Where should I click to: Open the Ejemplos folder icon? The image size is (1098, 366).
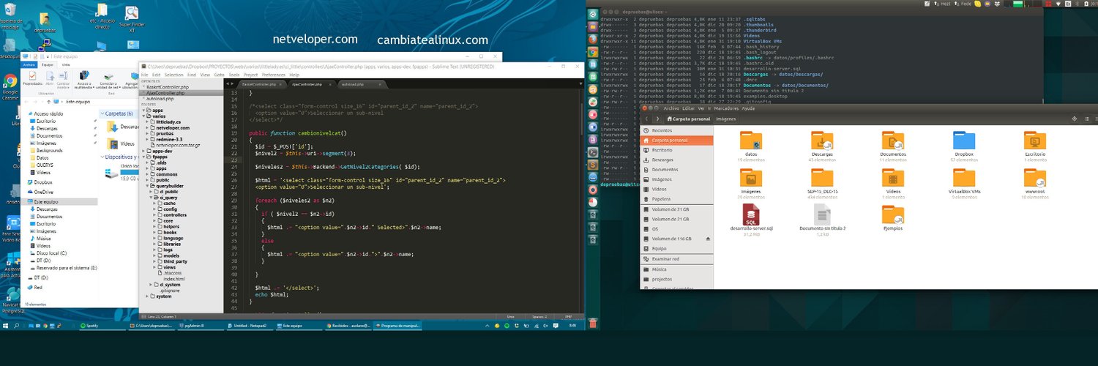click(893, 215)
